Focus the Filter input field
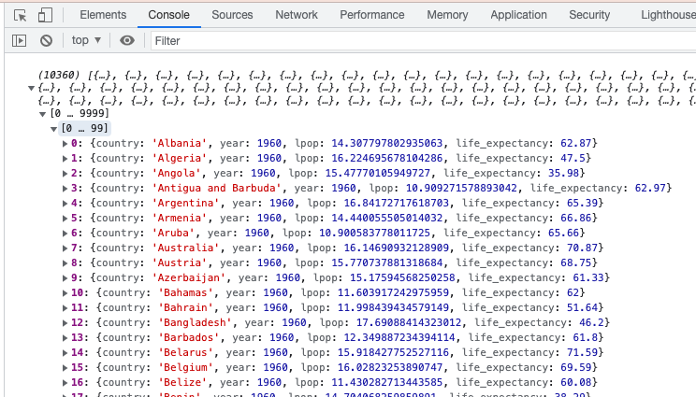This screenshot has height=397, width=696. (423, 41)
